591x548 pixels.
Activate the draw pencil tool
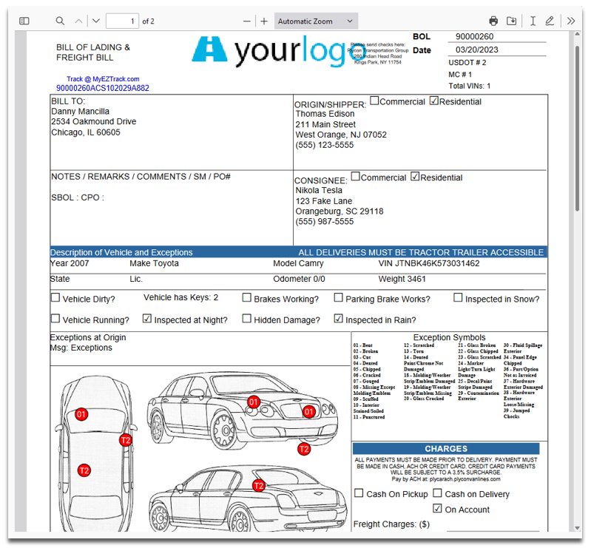pos(550,21)
